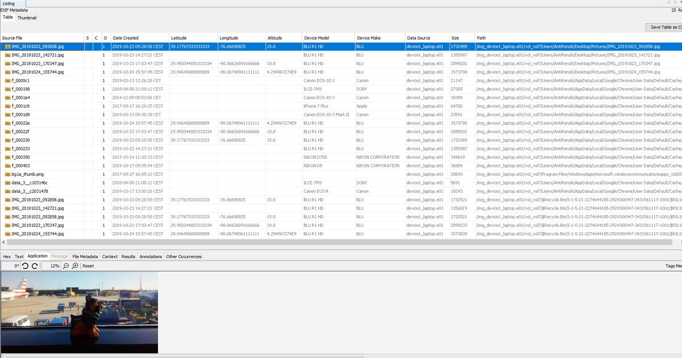Click the zoom percentage field showing 12%
The height and width of the screenshot is (358, 682).
click(51, 266)
